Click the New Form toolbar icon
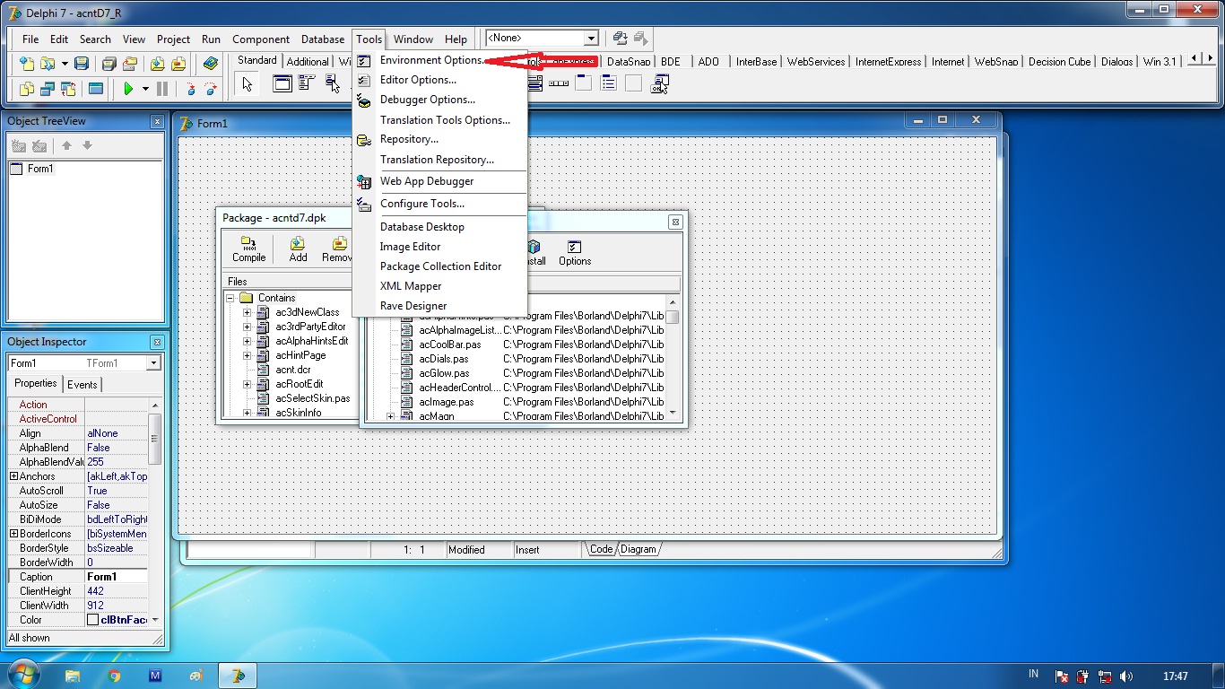Screen dimensions: 1225x689 tap(96, 89)
